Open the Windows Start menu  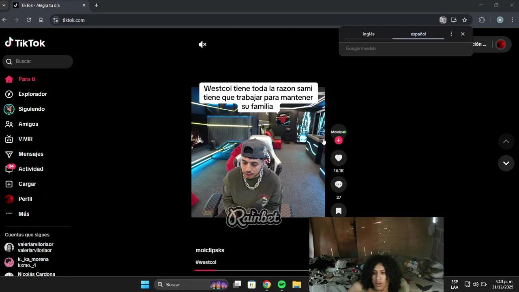tap(145, 284)
